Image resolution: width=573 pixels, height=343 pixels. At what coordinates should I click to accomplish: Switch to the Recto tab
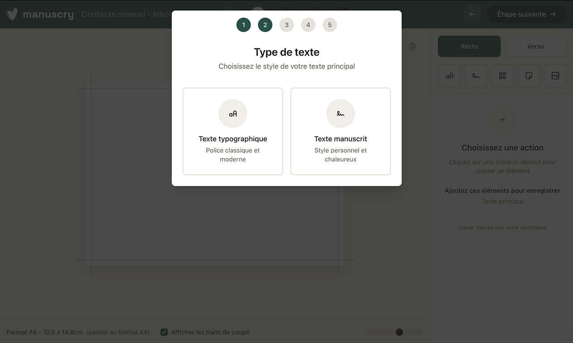click(469, 46)
